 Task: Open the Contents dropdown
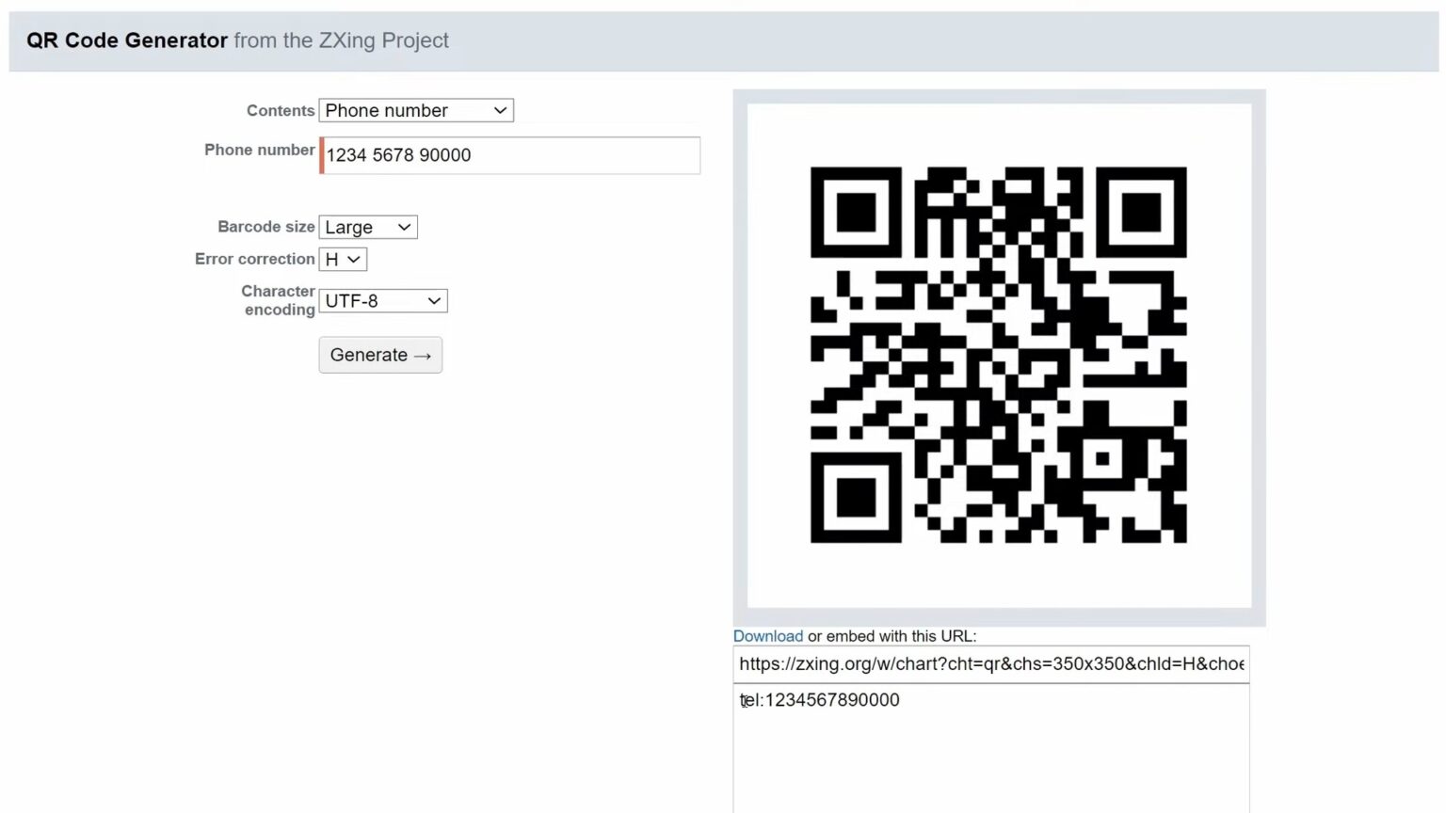tap(415, 110)
